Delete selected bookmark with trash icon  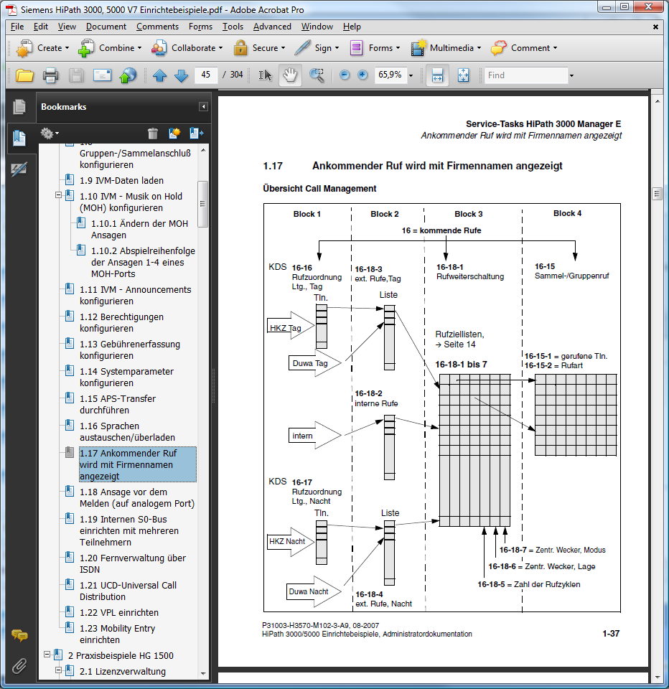pyautogui.click(x=152, y=133)
